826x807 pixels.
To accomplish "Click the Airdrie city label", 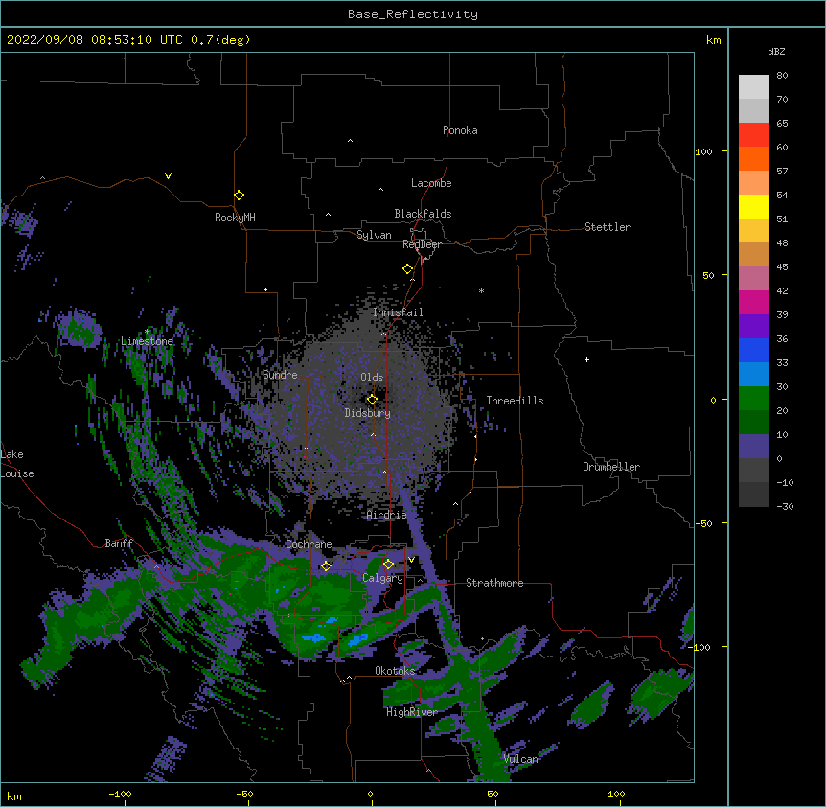I will [387, 515].
